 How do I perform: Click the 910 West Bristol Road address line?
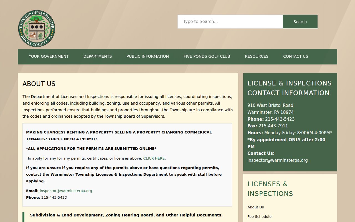tap(270, 105)
